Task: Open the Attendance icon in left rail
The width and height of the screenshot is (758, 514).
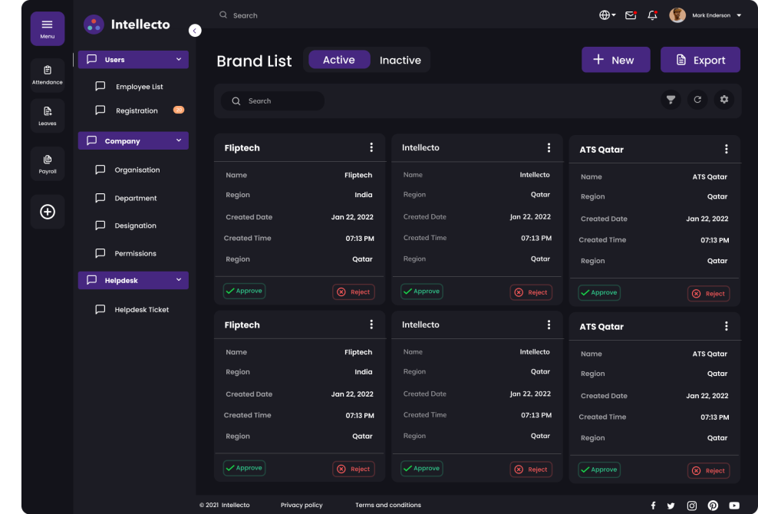Action: pyautogui.click(x=48, y=73)
